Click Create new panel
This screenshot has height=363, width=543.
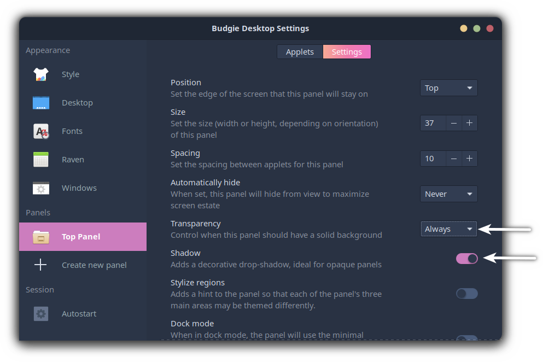click(x=94, y=265)
